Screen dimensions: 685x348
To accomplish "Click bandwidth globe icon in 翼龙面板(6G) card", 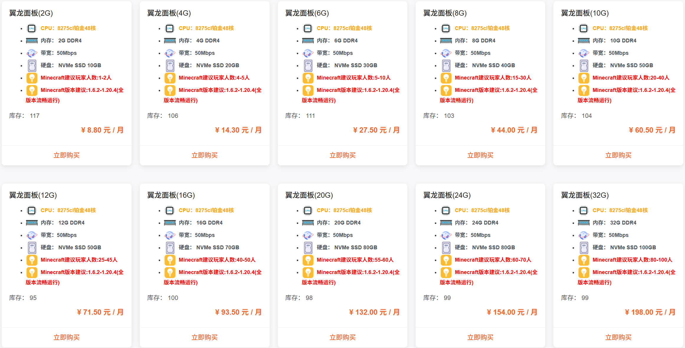I will [x=308, y=53].
